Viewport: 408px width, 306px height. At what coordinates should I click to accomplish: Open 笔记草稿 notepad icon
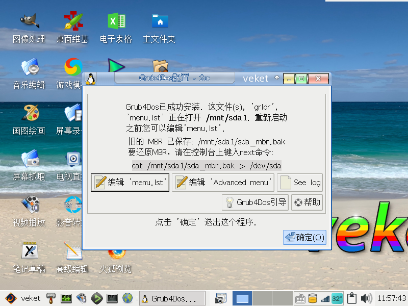point(30,250)
